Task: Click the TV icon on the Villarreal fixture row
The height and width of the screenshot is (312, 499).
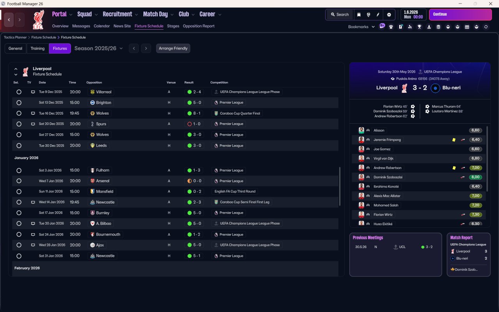Action: pyautogui.click(x=33, y=92)
